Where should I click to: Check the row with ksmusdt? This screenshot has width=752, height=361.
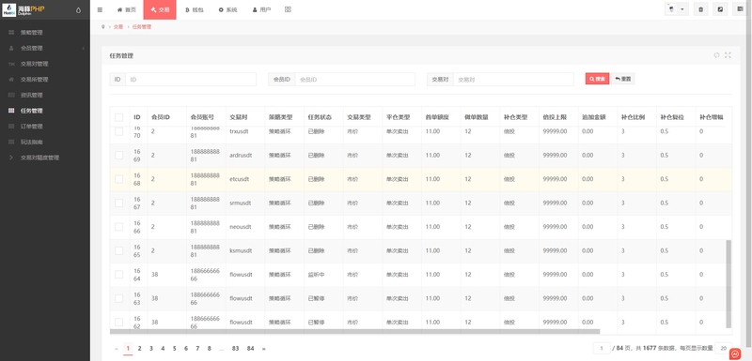pos(119,251)
